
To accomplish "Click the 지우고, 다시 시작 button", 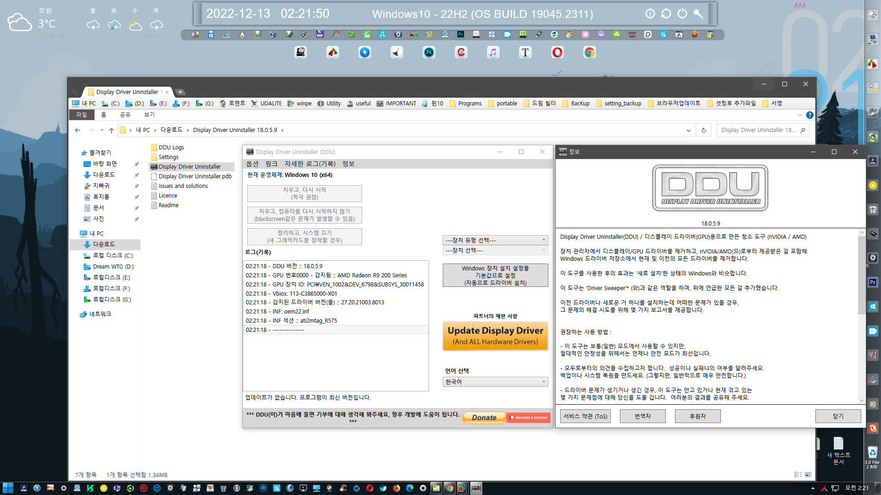I will pyautogui.click(x=305, y=193).
